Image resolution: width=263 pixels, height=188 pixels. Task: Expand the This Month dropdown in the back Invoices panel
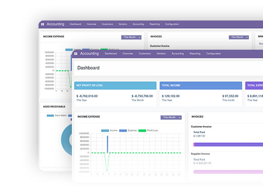tap(239, 37)
